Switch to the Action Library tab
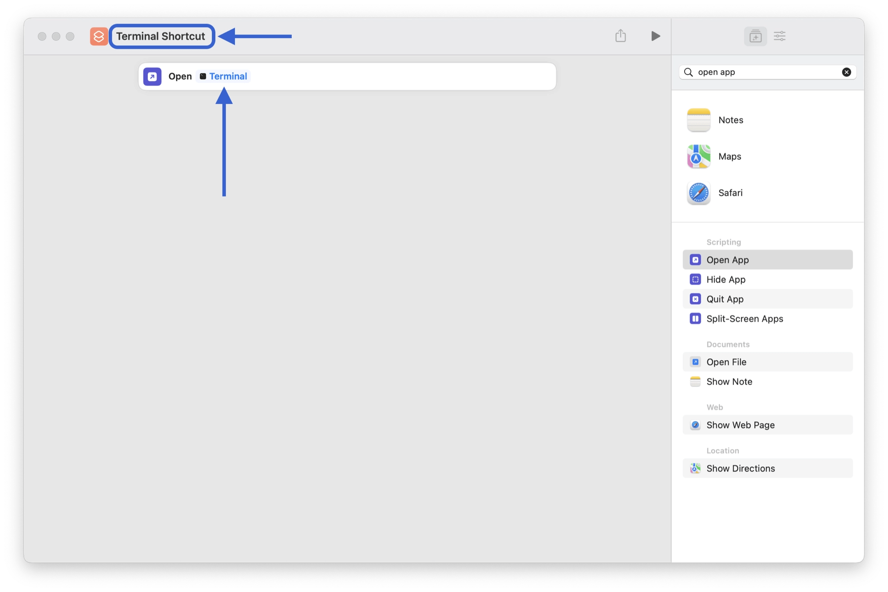 [755, 36]
